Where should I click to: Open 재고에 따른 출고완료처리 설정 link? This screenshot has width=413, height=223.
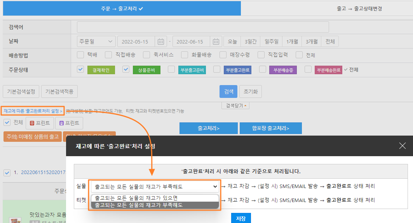pyautogui.click(x=33, y=111)
